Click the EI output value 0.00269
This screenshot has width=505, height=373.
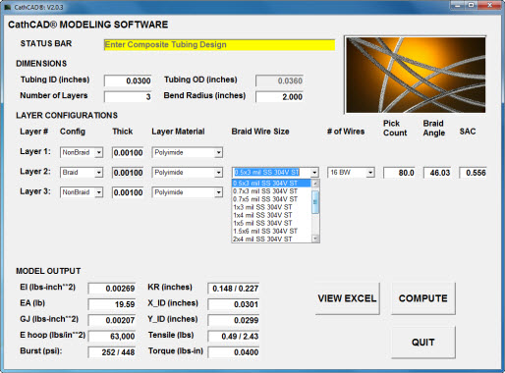112,289
